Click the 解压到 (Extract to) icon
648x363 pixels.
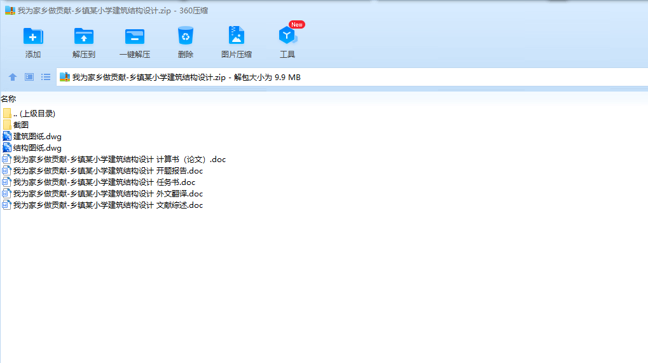click(x=84, y=36)
